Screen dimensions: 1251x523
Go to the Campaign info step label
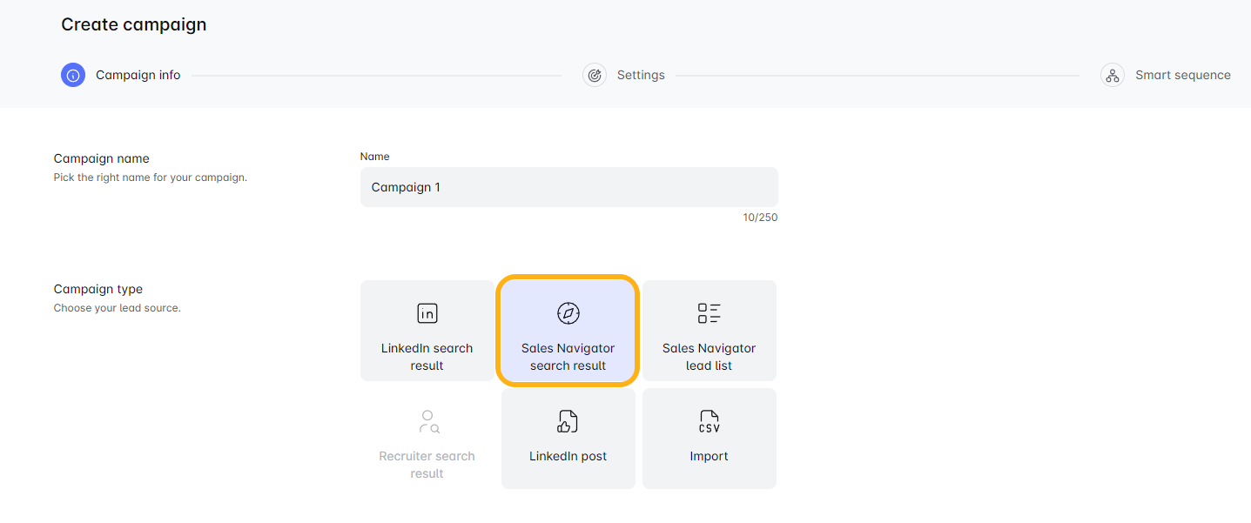click(x=138, y=75)
